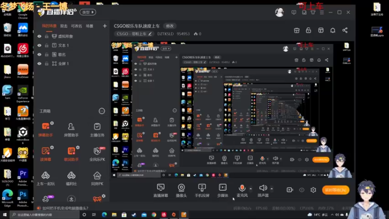Expand toolbox more options circle
This screenshot has width=389, height=219.
pyautogui.click(x=102, y=111)
